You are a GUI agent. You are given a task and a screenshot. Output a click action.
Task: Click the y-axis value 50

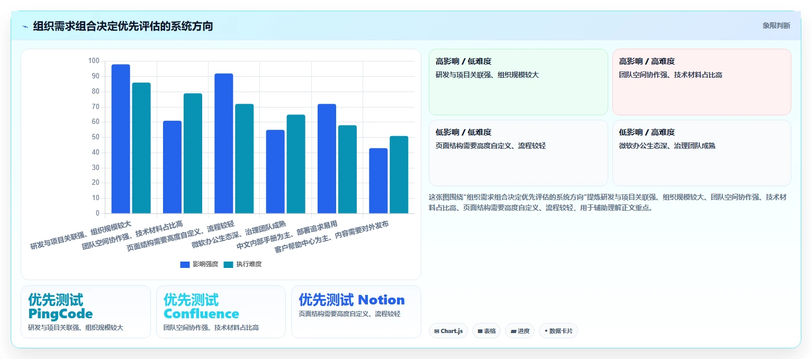tap(95, 137)
